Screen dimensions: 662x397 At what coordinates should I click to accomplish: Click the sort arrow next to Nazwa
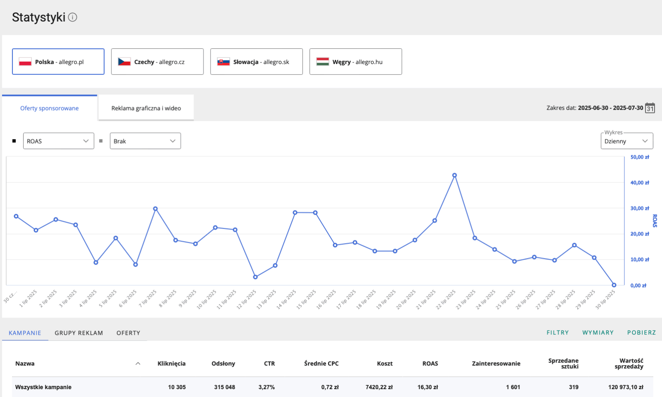coord(138,364)
